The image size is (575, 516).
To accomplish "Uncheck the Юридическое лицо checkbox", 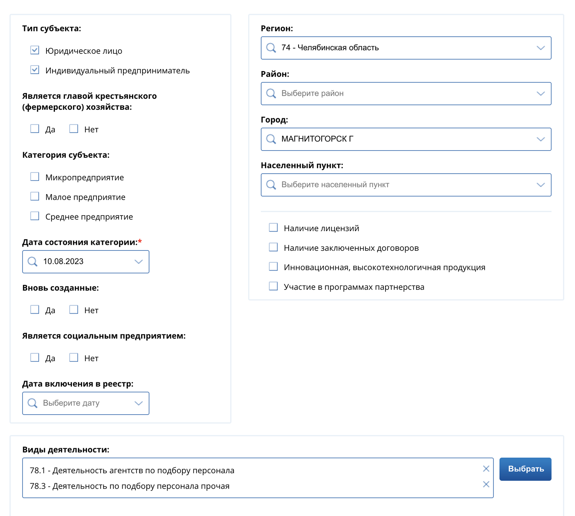I will (x=35, y=50).
